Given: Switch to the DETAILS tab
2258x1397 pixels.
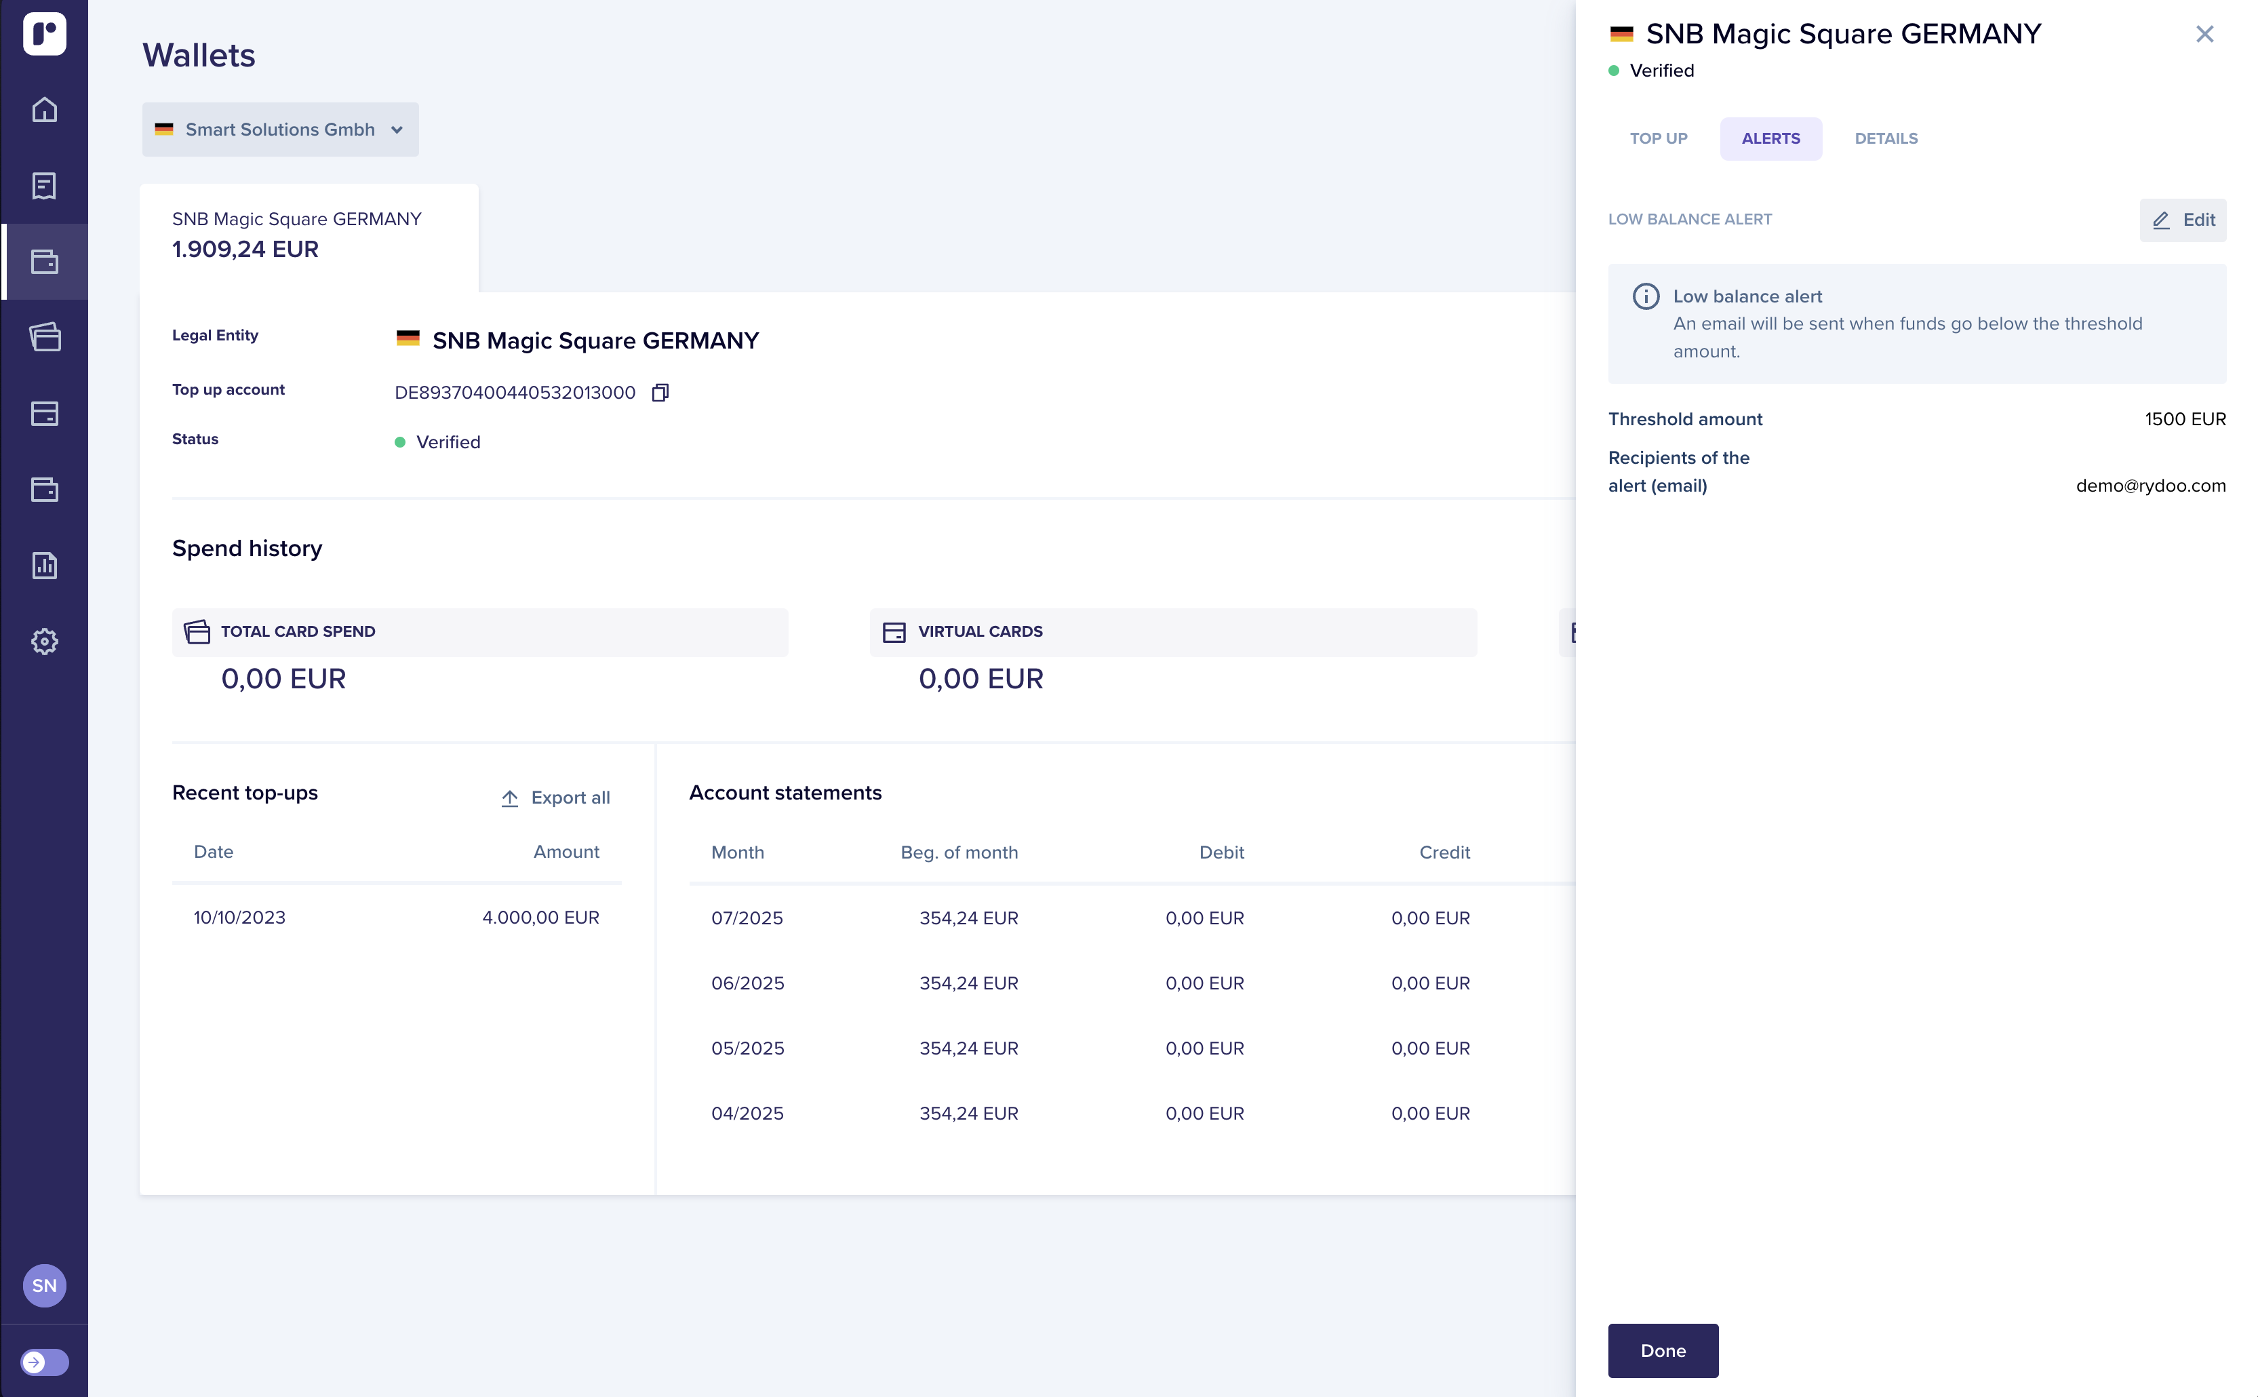Looking at the screenshot, I should click(x=1886, y=138).
